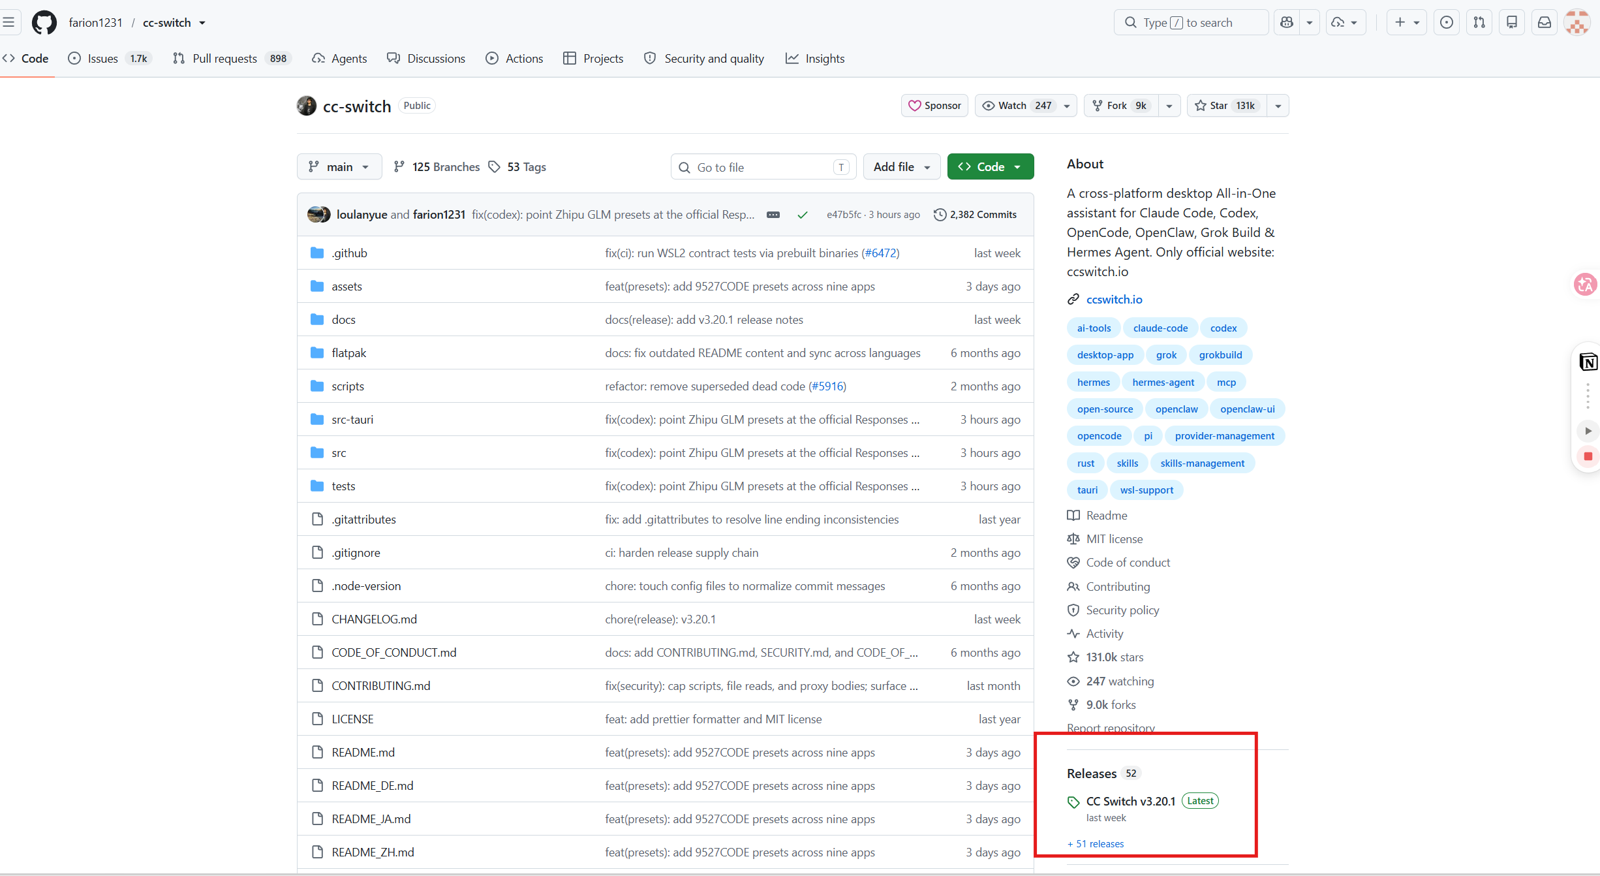
Task: Open the repositories icon in top header
Action: click(1512, 22)
